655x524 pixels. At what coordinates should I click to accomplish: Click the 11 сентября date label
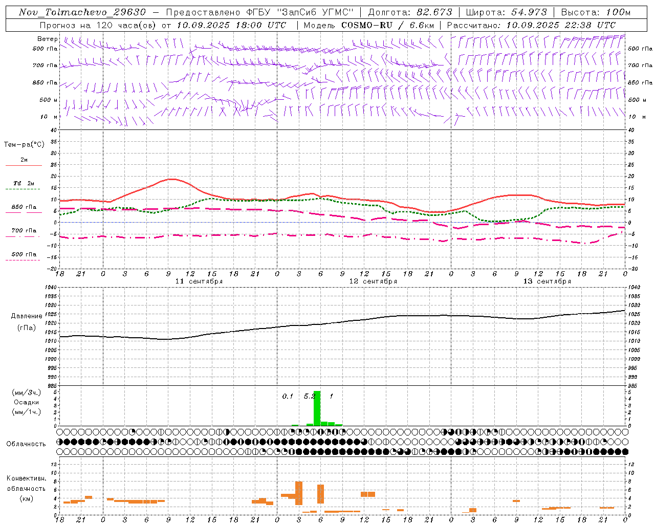[199, 281]
